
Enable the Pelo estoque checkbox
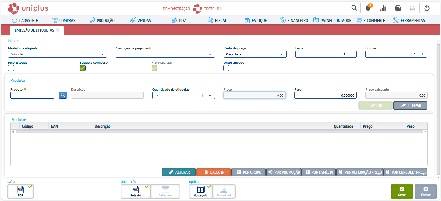tap(11, 68)
